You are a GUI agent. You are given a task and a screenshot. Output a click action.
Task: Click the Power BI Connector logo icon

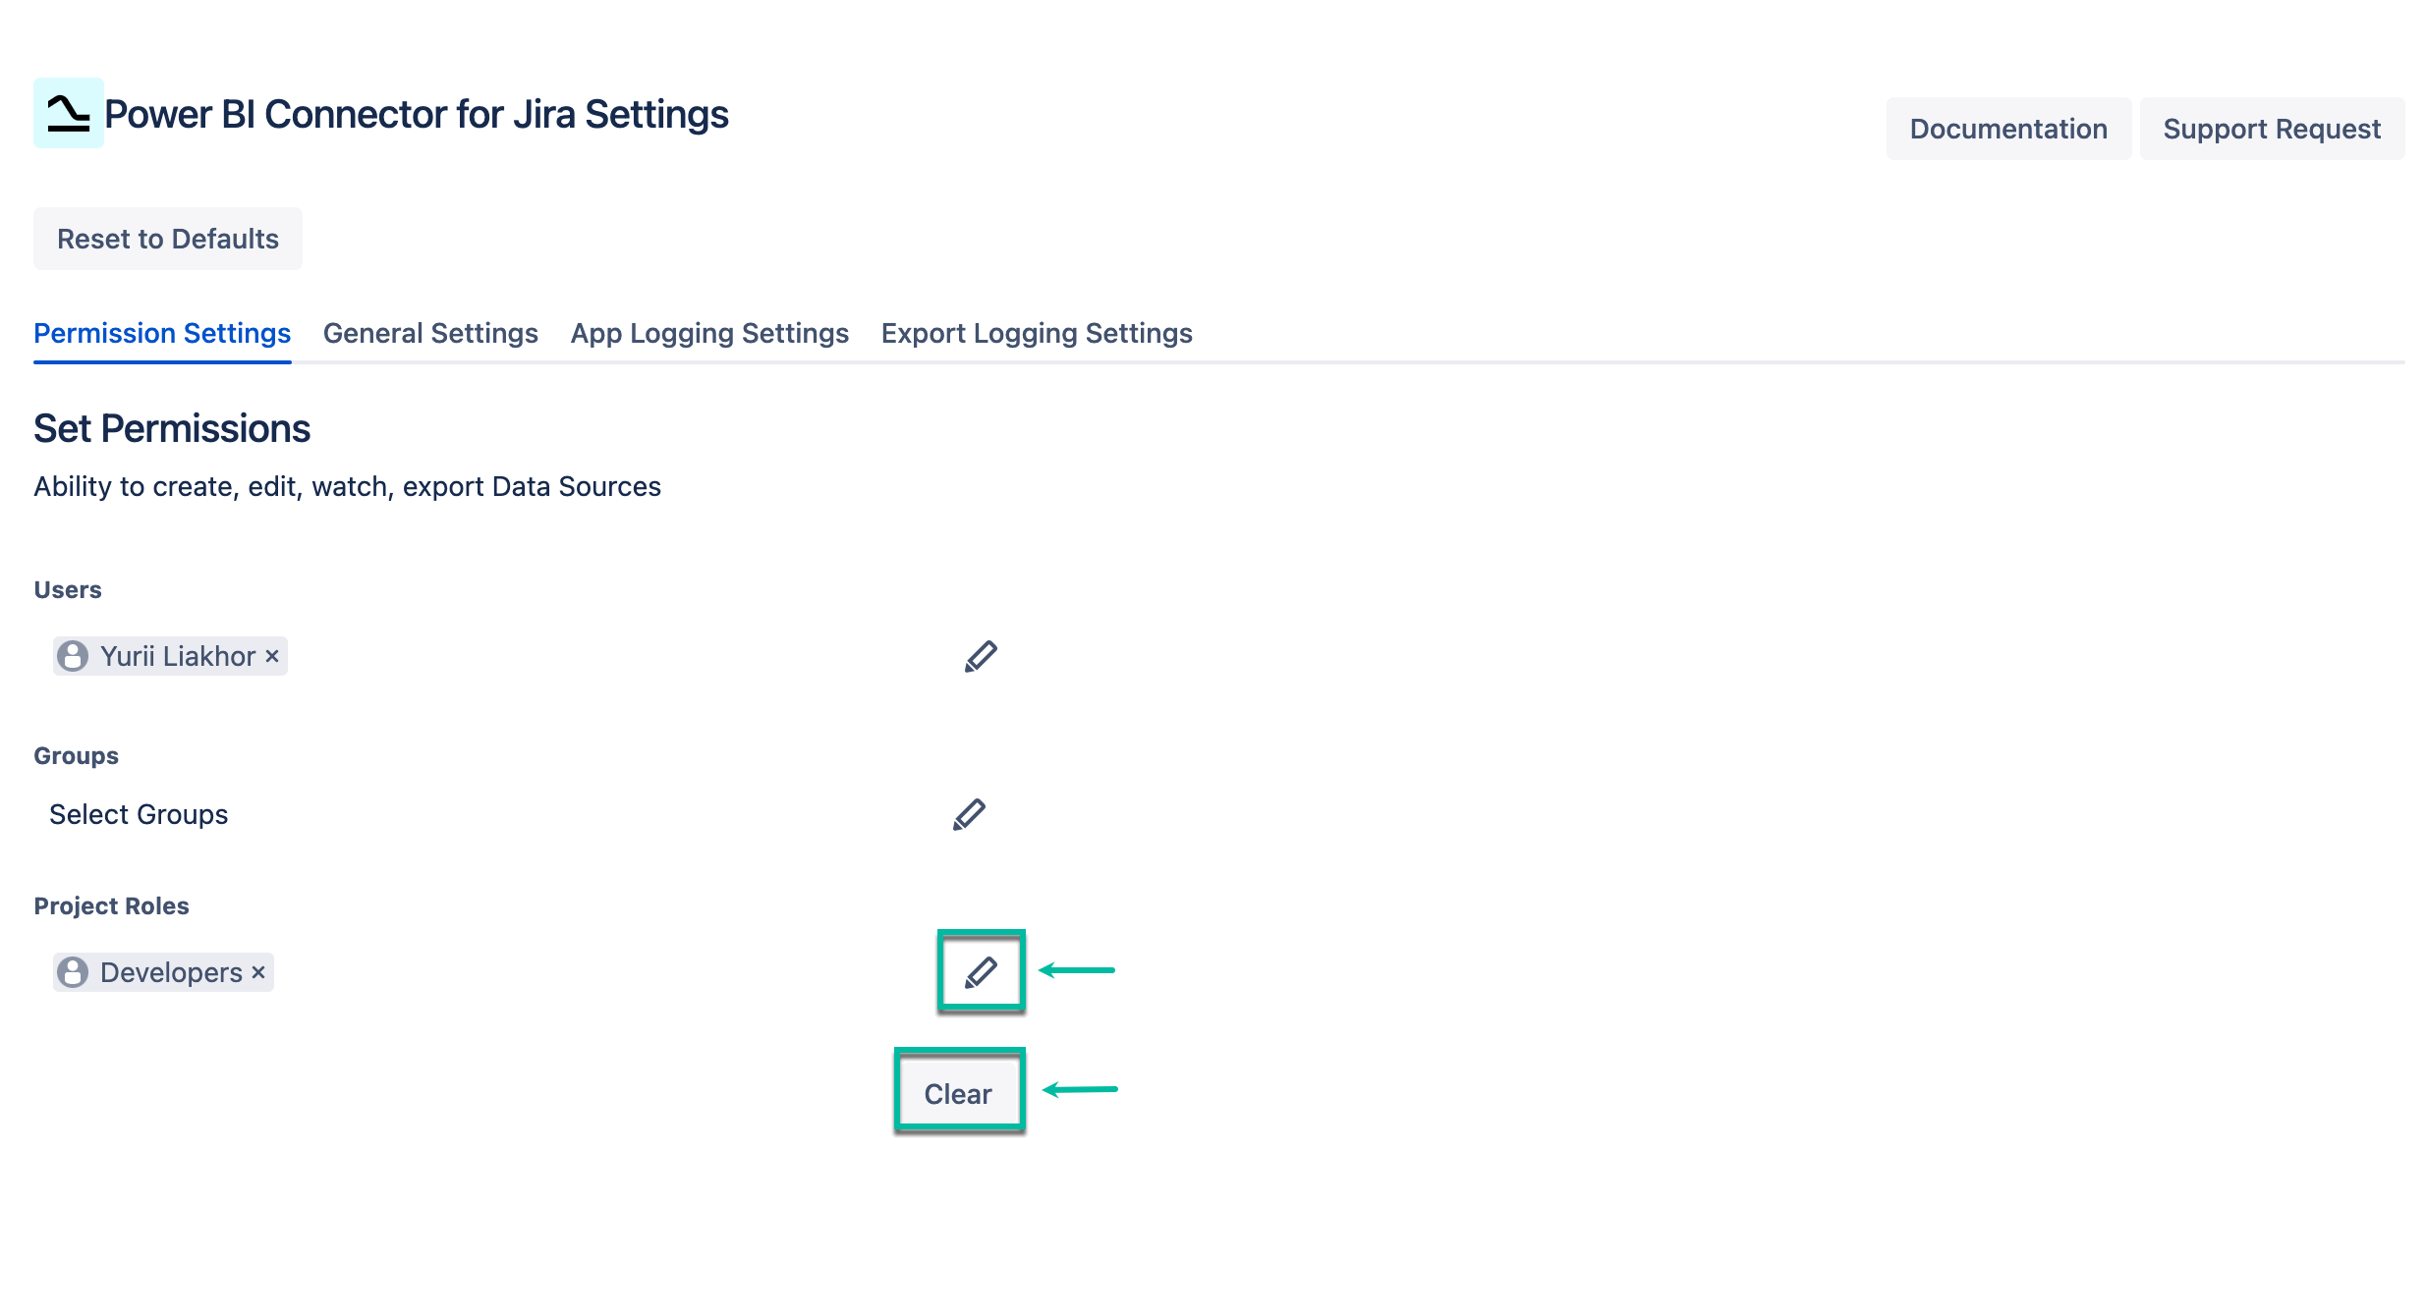coord(69,113)
